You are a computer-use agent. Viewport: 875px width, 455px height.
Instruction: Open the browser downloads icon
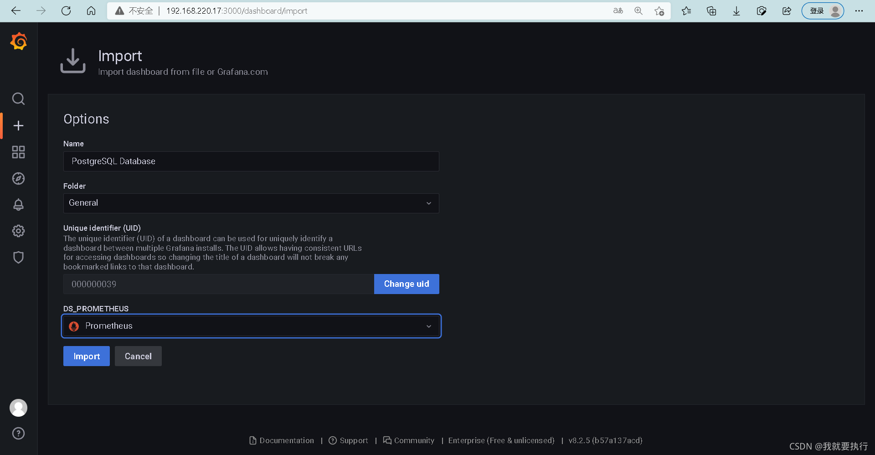(736, 10)
